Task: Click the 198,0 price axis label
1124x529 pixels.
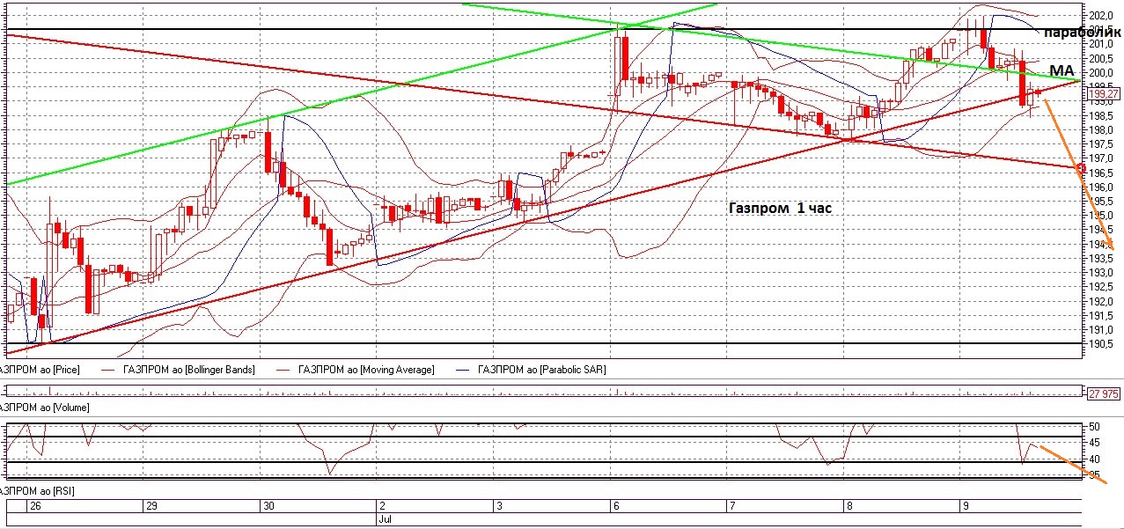Action: pyautogui.click(x=1100, y=129)
